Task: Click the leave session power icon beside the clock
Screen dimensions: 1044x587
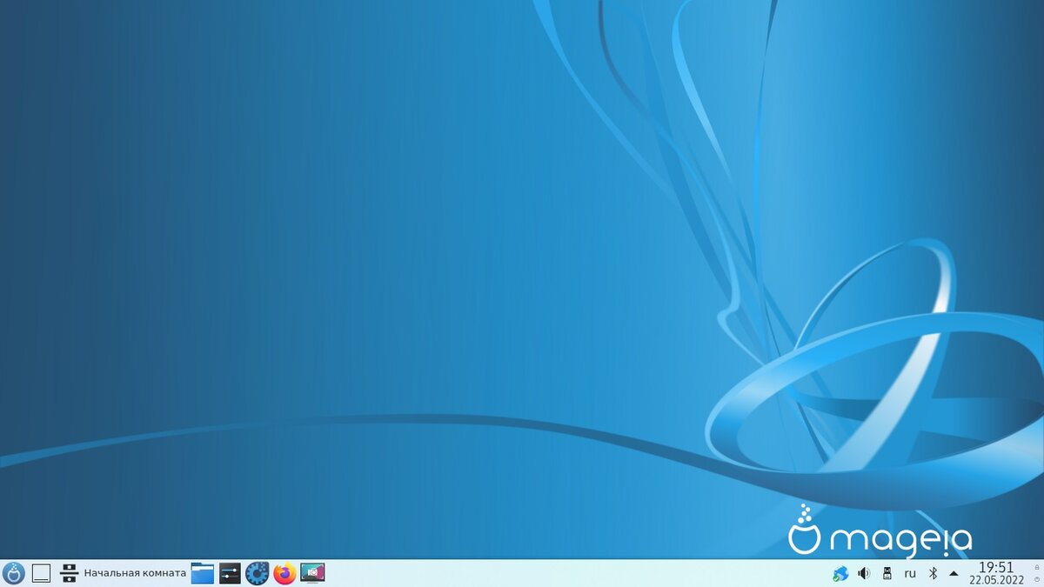Action: click(x=1036, y=579)
